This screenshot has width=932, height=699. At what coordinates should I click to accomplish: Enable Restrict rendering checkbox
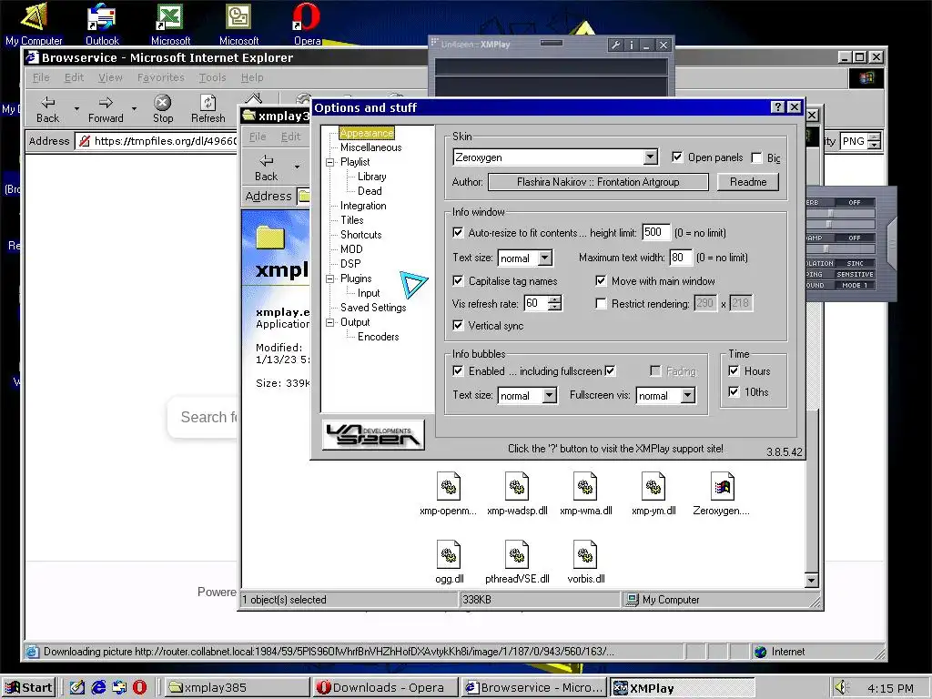point(601,304)
